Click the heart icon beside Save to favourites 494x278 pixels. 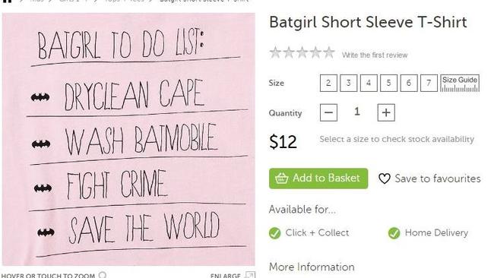[x=385, y=178]
